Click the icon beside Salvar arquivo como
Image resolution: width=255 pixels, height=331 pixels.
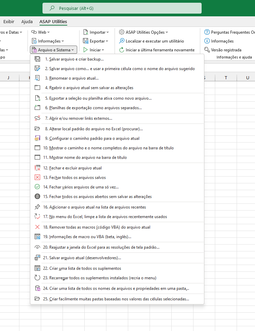click(37, 69)
